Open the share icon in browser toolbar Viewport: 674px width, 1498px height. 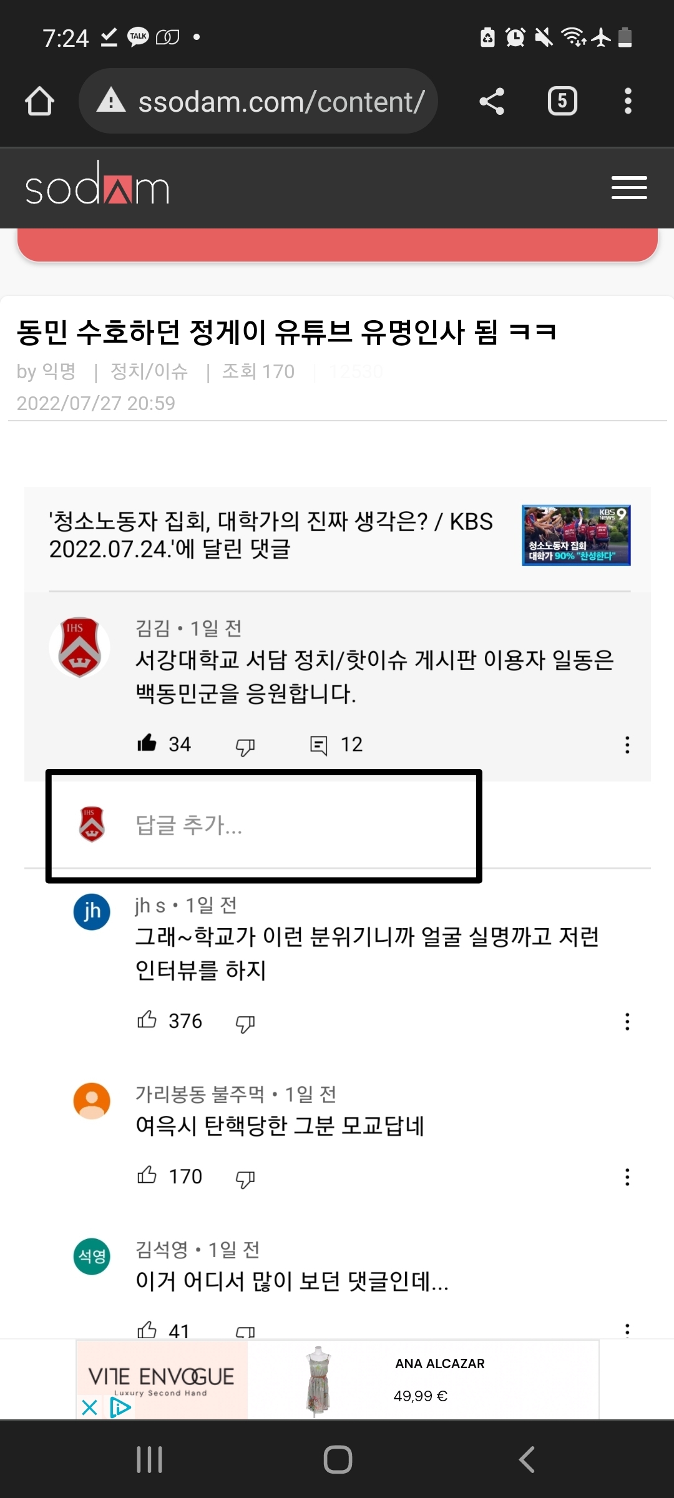pyautogui.click(x=492, y=101)
